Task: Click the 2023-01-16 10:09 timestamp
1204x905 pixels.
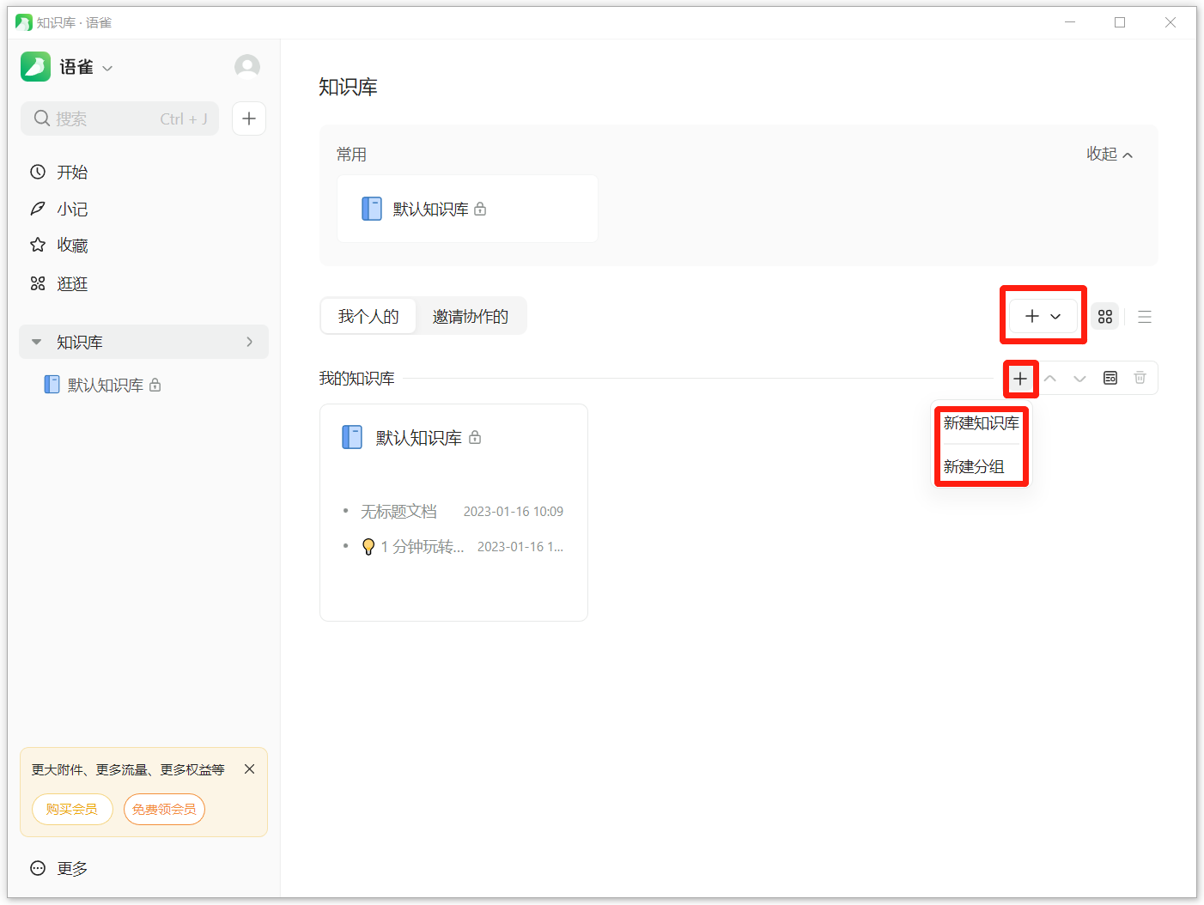Action: pyautogui.click(x=514, y=512)
